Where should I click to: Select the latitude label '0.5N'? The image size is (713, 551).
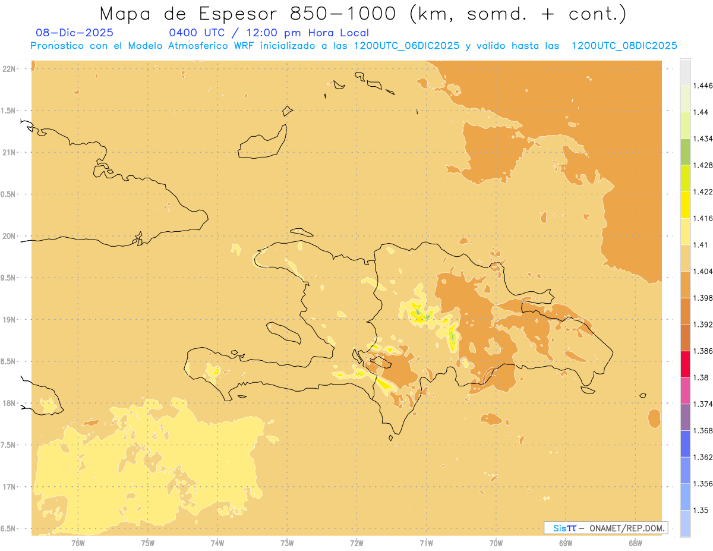[x=8, y=194]
